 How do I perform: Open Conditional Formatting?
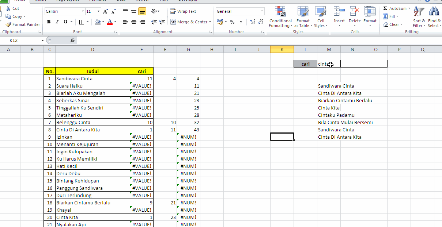(x=280, y=17)
